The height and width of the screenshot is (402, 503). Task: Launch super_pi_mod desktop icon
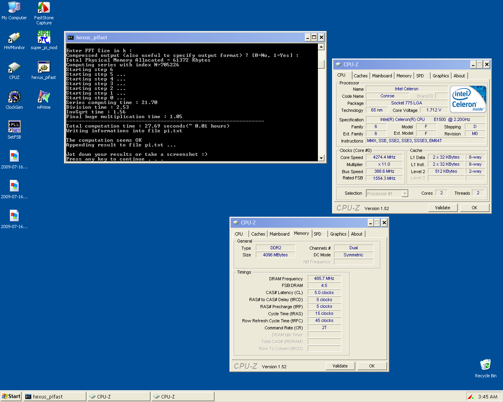click(x=44, y=41)
